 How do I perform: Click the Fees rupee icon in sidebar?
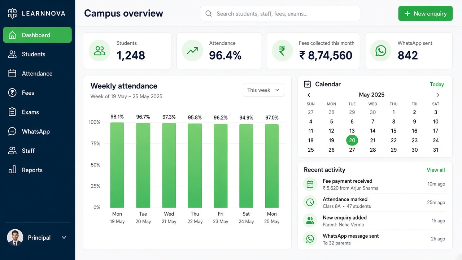(x=12, y=93)
